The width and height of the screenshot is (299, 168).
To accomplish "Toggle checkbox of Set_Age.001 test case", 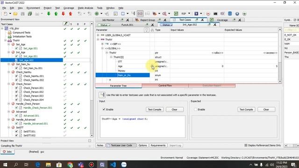I will (x=16, y=49).
